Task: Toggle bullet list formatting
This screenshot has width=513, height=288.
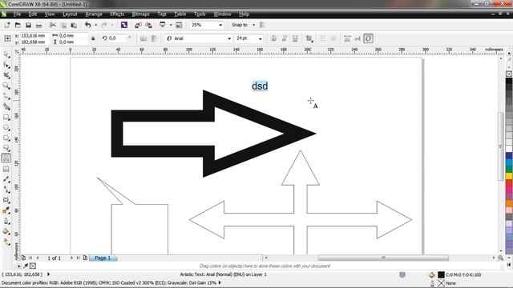Action: (x=323, y=38)
